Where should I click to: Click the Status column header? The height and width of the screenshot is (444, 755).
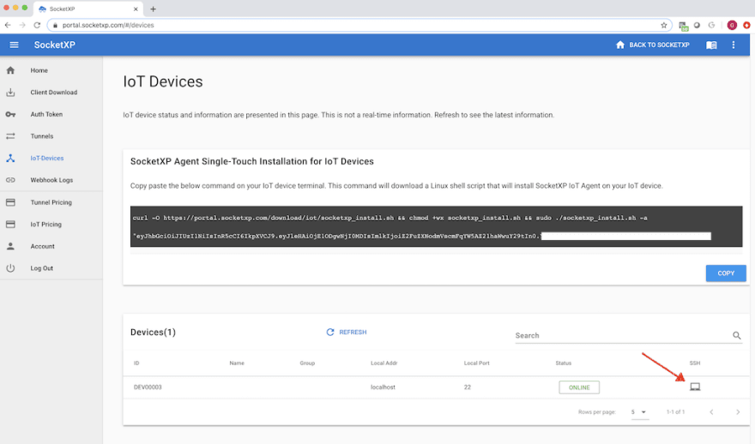564,363
